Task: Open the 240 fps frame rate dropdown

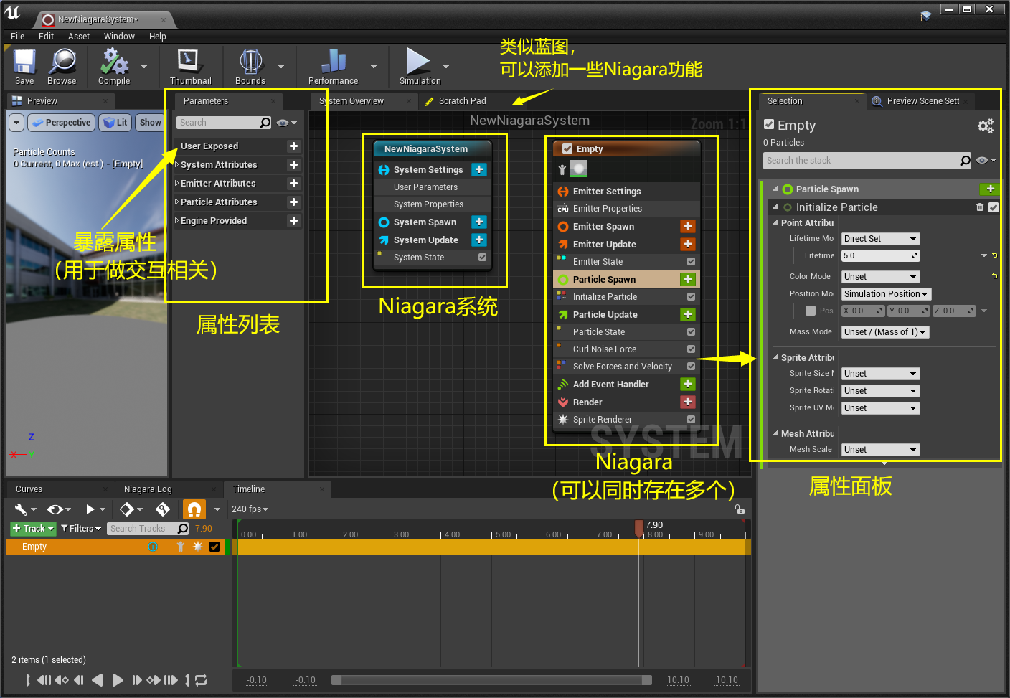Action: [250, 509]
